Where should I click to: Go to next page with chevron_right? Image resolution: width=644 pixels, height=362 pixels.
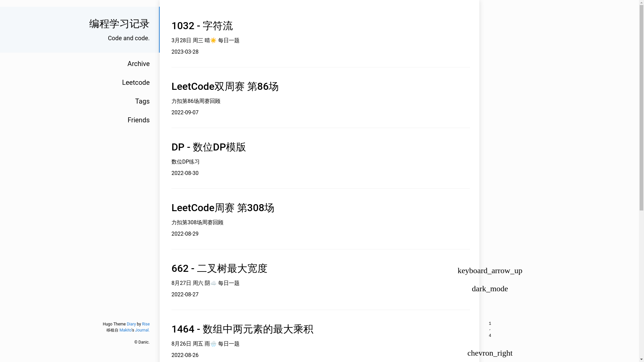(x=490, y=353)
